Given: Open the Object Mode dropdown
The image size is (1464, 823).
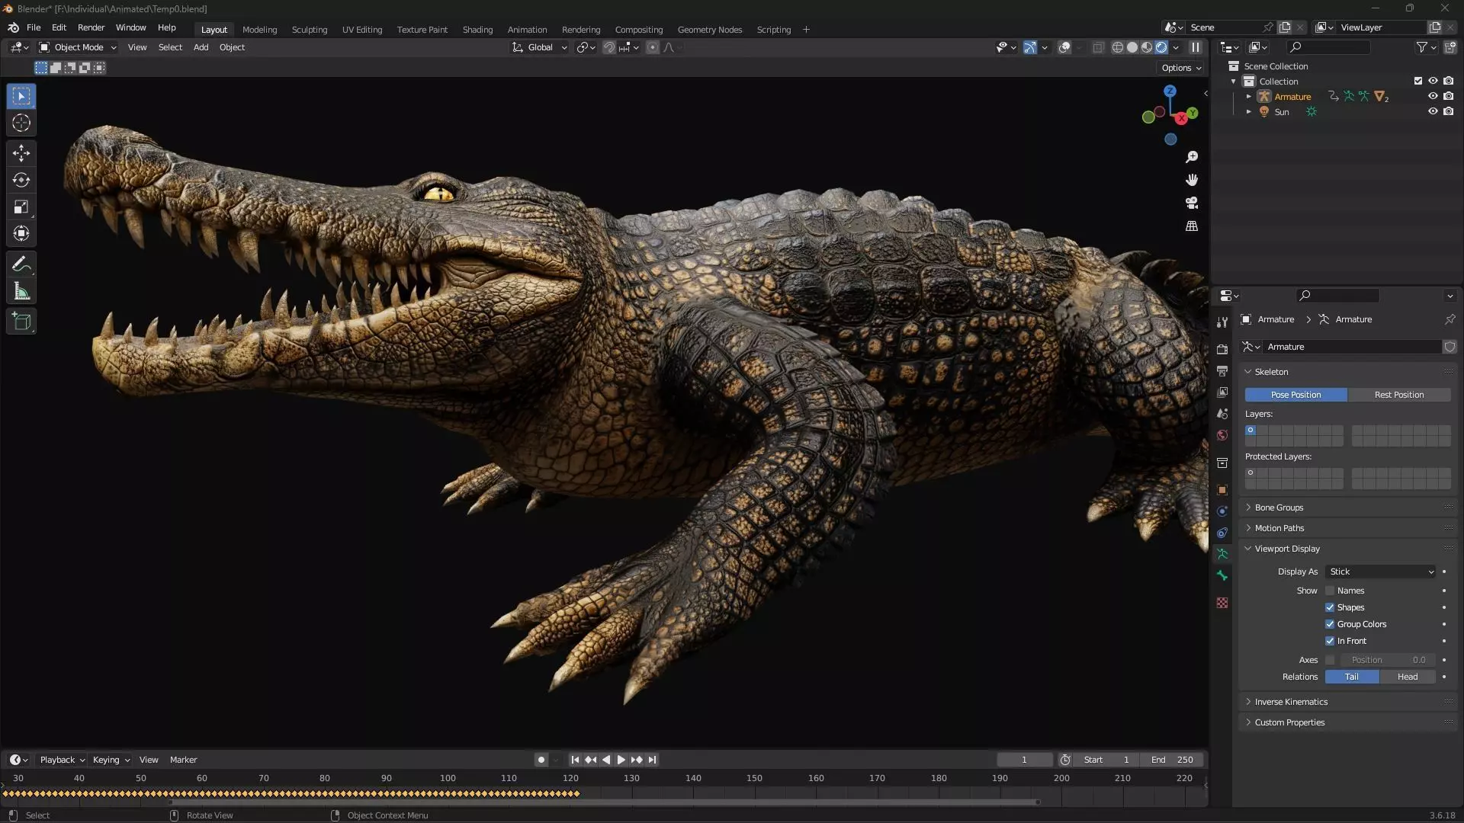Looking at the screenshot, I should 78,47.
